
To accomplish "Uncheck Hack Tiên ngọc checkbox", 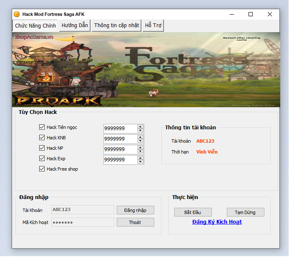I will (42, 127).
